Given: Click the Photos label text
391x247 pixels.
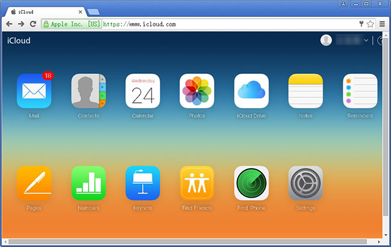Looking at the screenshot, I should pyautogui.click(x=197, y=116).
